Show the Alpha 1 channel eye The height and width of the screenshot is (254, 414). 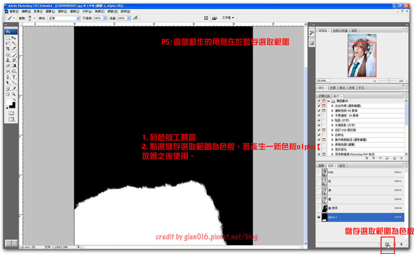point(319,217)
